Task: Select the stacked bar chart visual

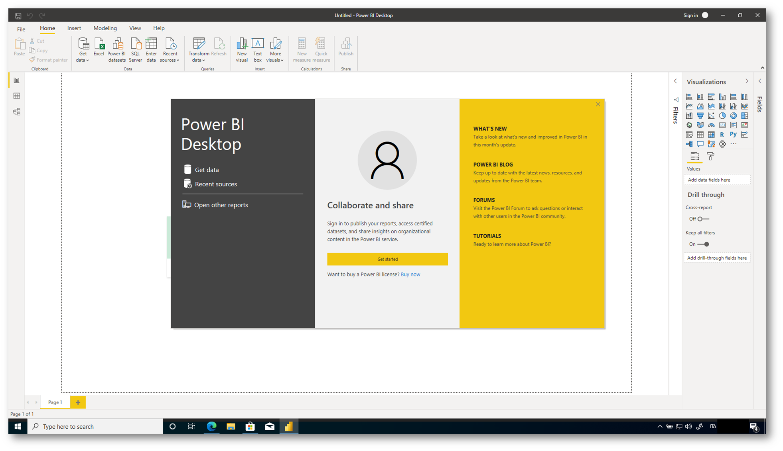Action: (689, 97)
